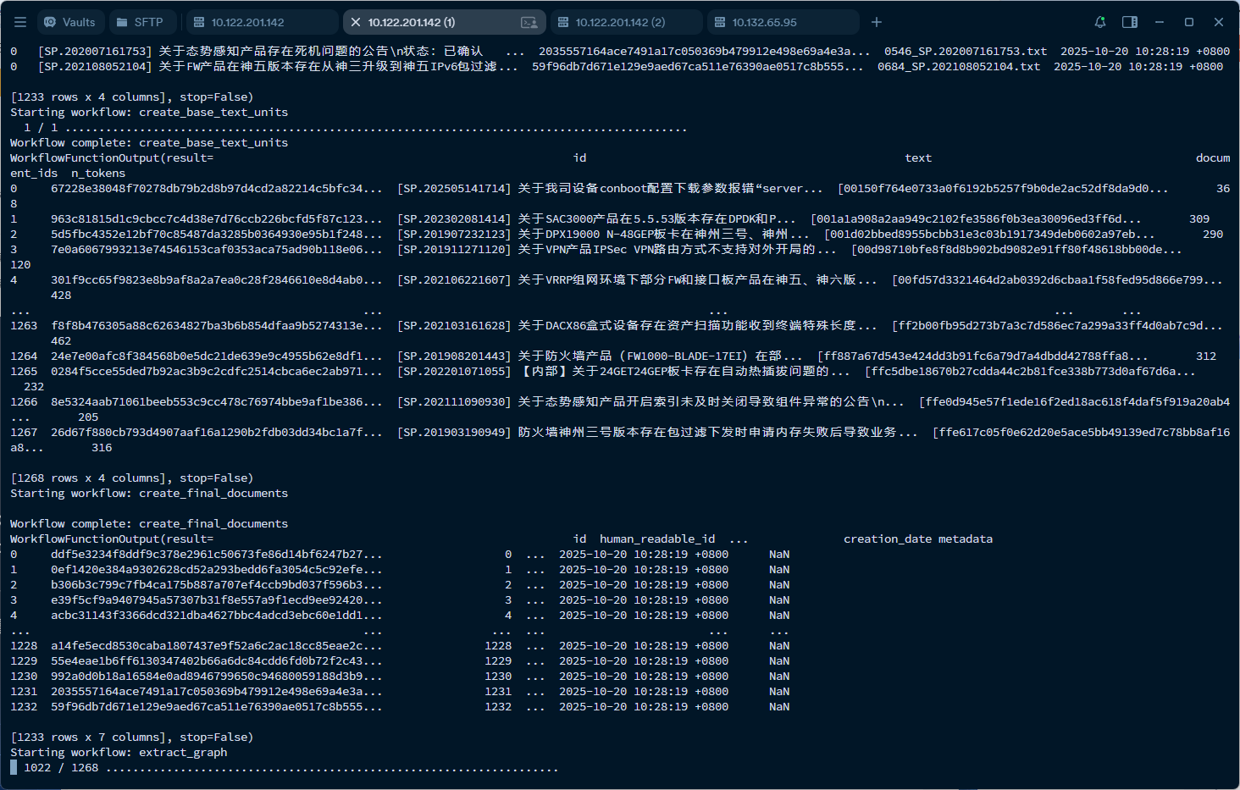Click the terminal icon on the active tab
The width and height of the screenshot is (1240, 790).
click(x=529, y=23)
